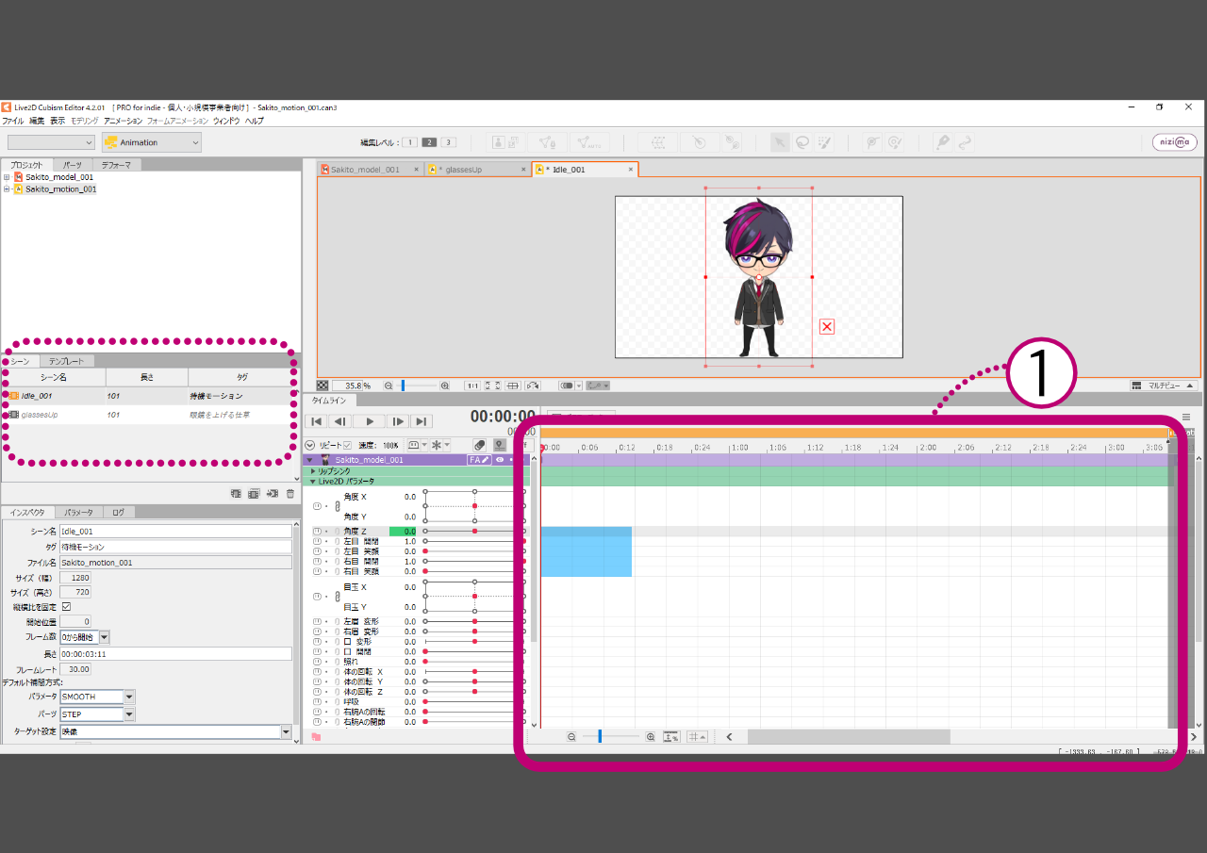
Task: Step back one frame
Action: [x=340, y=421]
